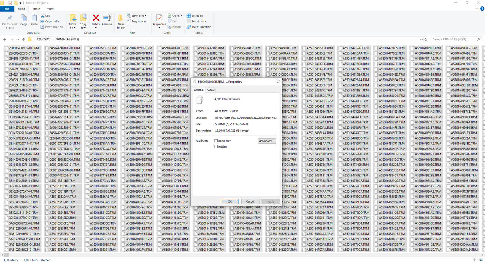Expand the Open button dropdown
This screenshot has width=485, height=263.
(x=181, y=15)
